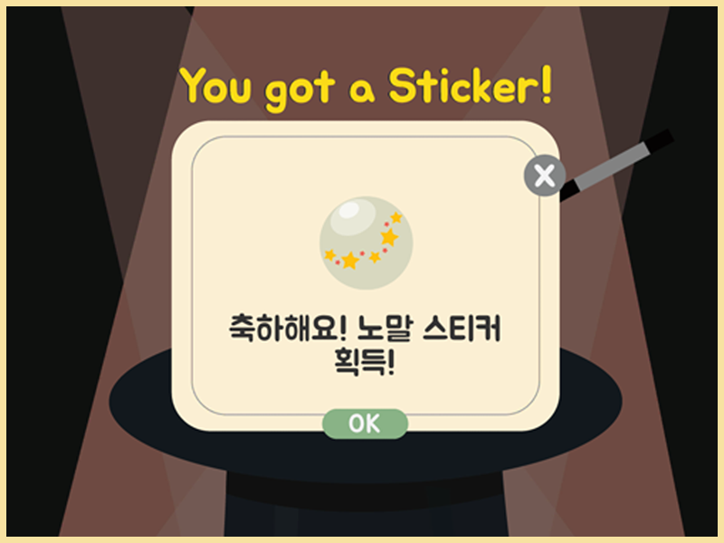Tap the word "Sticker!" in the title
The image size is (724, 543).
coord(470,85)
